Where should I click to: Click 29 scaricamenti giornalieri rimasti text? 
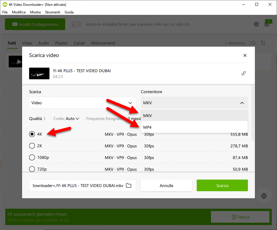pos(37,214)
